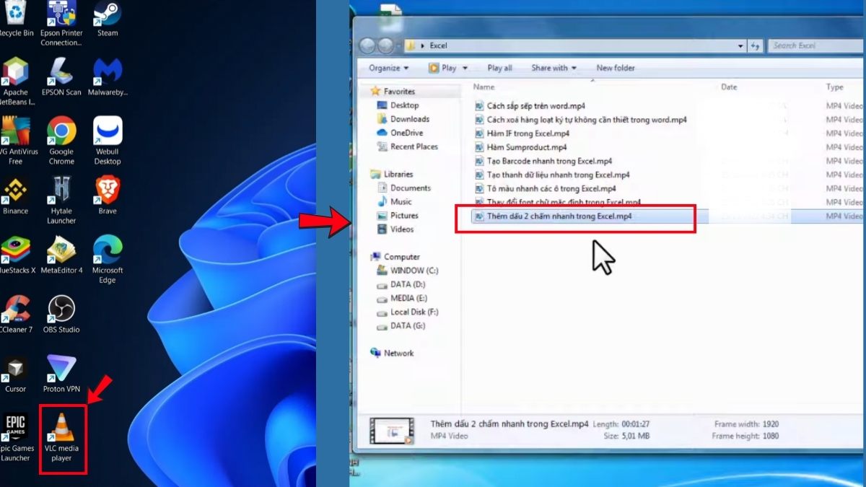Select Desktop under Favorites
Screen dimensions: 866x487
click(398, 105)
